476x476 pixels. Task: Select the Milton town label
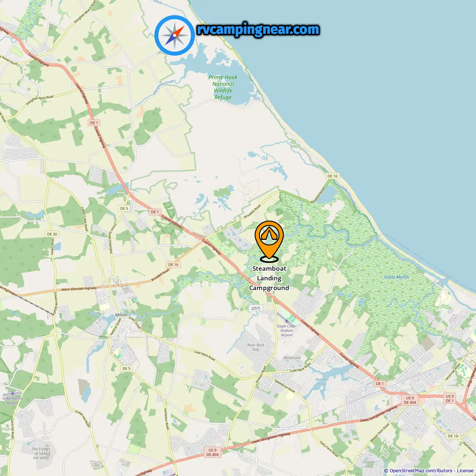coord(121,315)
